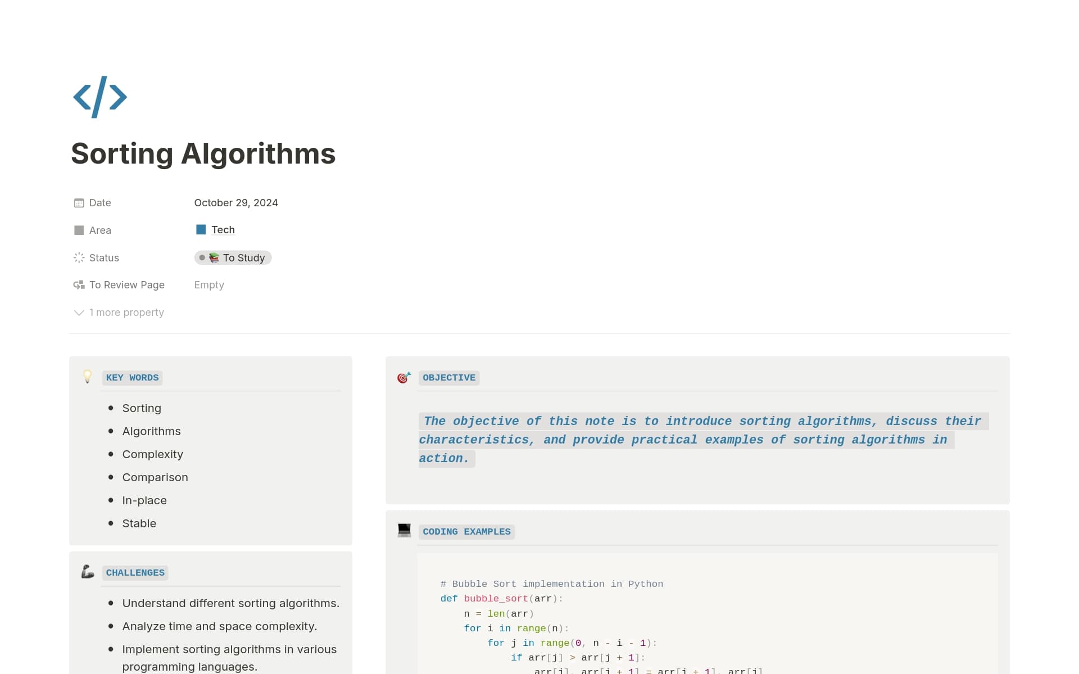Click the 'if arr[j] > arr[j + 1]:' code line
This screenshot has width=1079, height=674.
click(578, 658)
